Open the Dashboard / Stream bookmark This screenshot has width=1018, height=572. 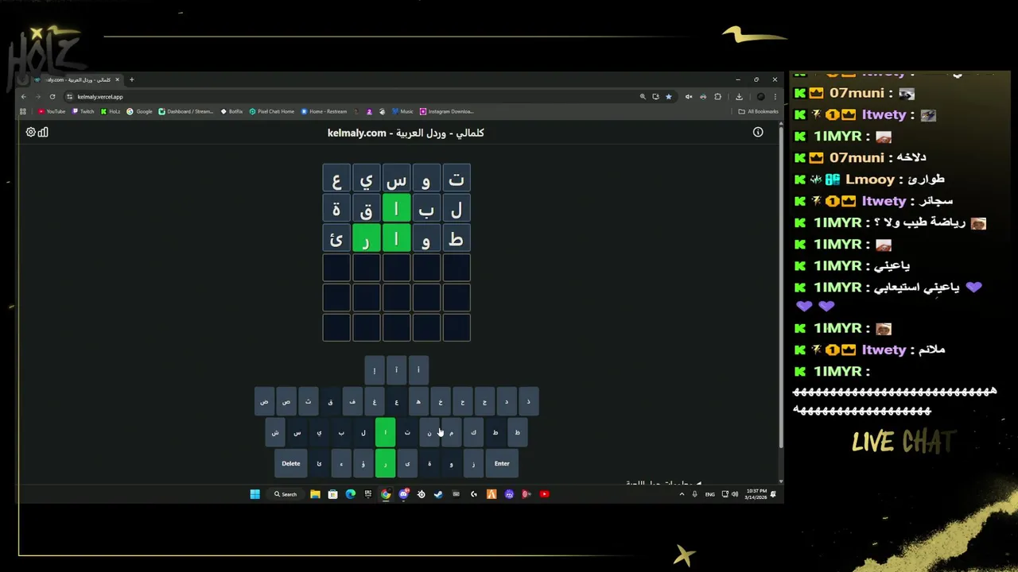(186, 111)
